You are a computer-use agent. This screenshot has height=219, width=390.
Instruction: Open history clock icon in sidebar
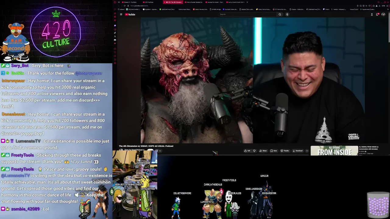pyautogui.click(x=115, y=56)
